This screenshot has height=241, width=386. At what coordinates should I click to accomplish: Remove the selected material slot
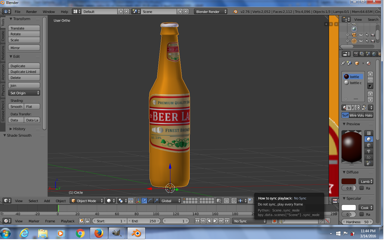pos(370,80)
